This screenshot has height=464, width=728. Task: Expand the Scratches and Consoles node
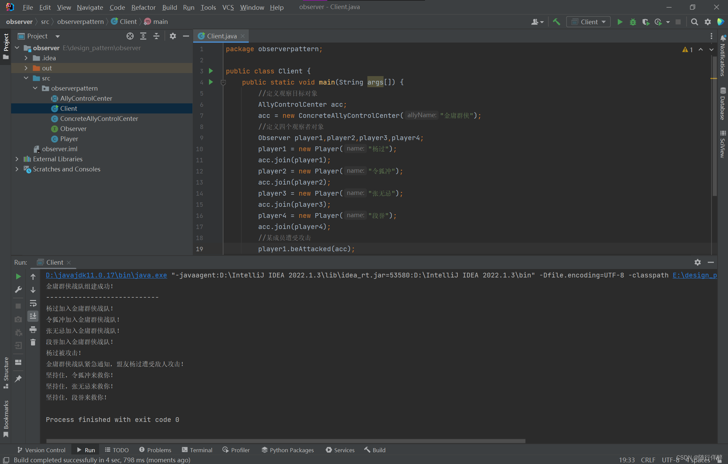(16, 169)
